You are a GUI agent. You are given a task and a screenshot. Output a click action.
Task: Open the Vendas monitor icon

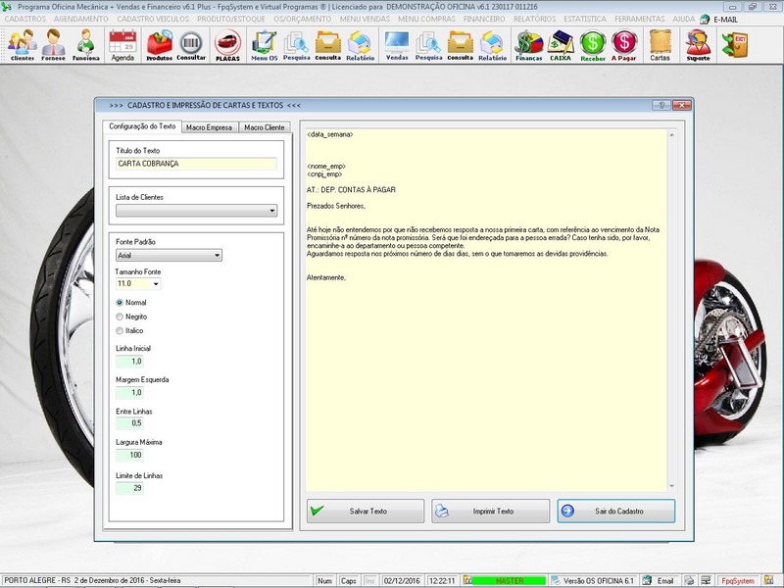point(397,45)
